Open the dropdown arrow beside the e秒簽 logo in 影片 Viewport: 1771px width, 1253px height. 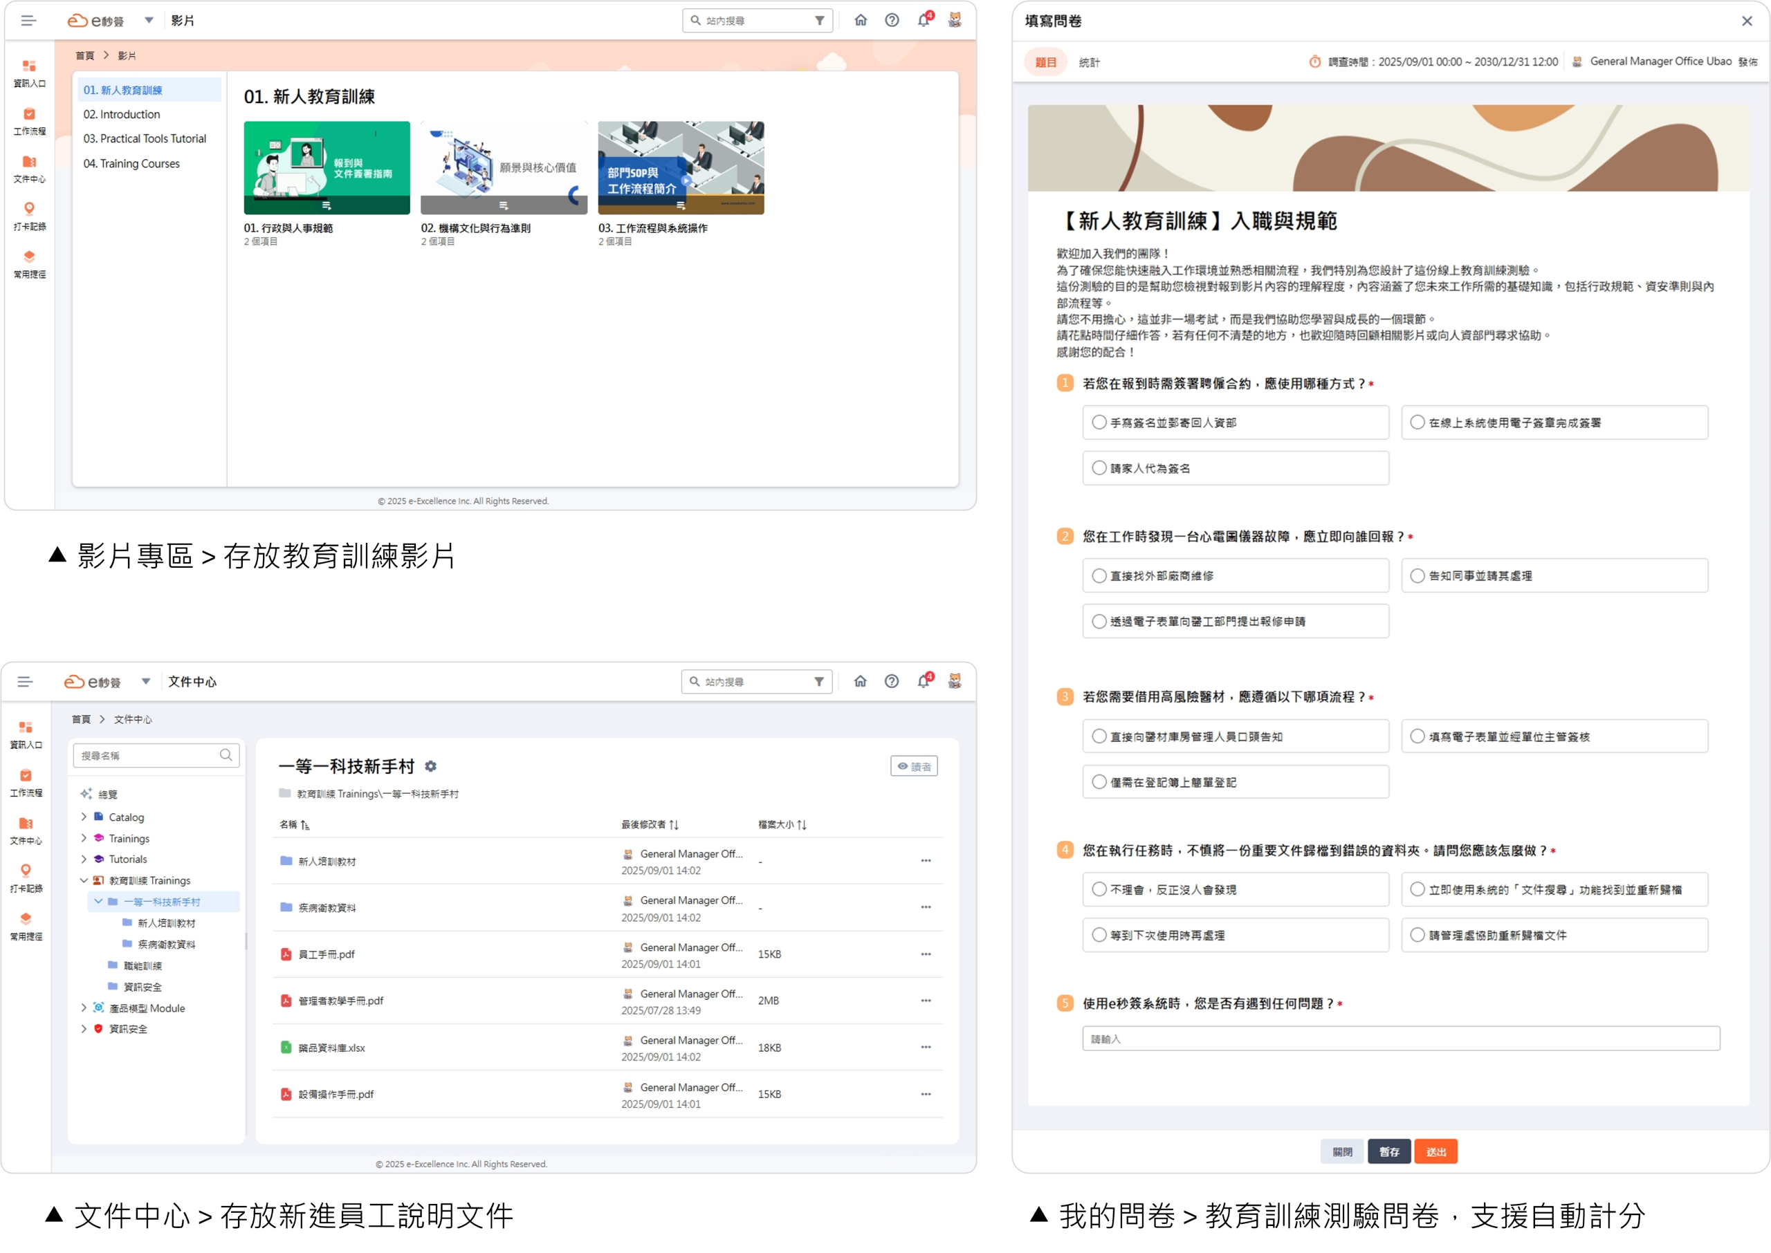tap(149, 21)
